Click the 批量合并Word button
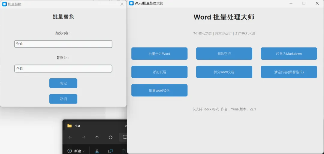The height and width of the screenshot is (154, 324). 159,53
